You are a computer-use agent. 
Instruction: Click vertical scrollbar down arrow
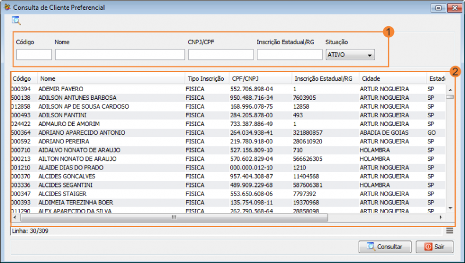click(x=450, y=208)
